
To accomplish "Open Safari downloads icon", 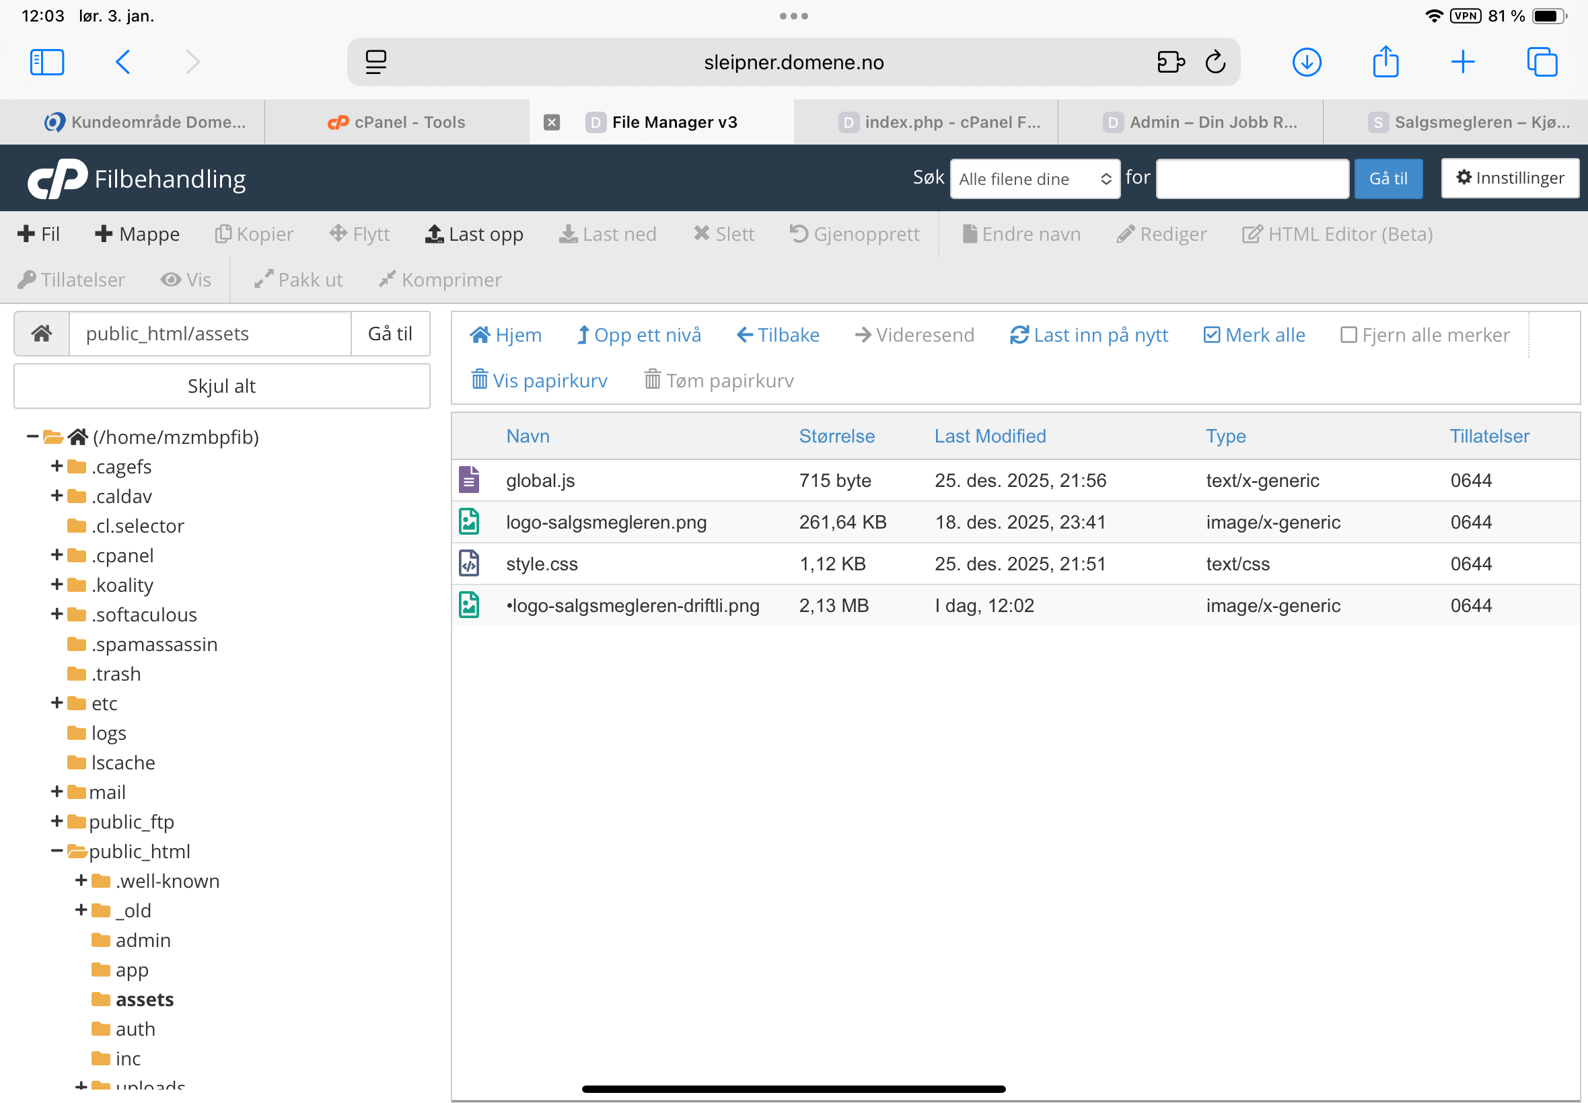I will 1306,62.
